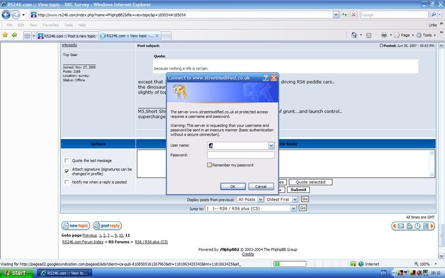This screenshot has width=445, height=278.
Task: Click the Windows start button
Action: point(17,273)
